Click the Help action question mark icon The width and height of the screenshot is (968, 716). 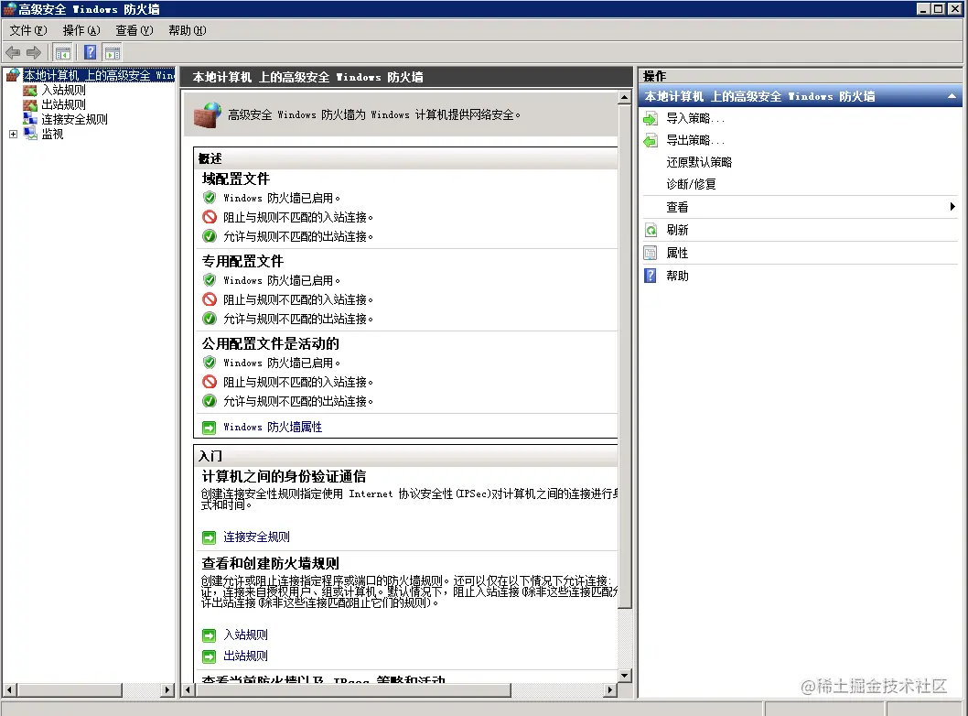651,276
